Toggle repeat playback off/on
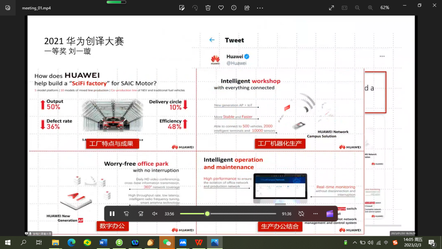This screenshot has width=442, height=249. coord(301,214)
